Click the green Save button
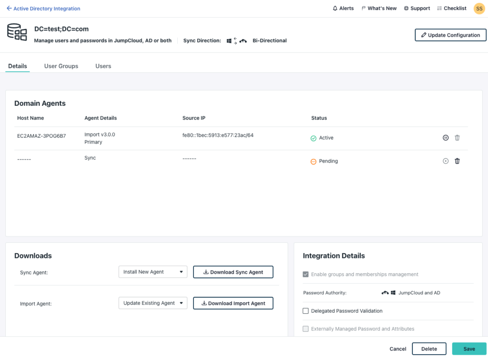This screenshot has width=488, height=360. click(469, 349)
